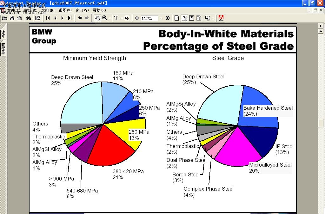The height and width of the screenshot is (214, 325).
Task: Go back to previous view arrow
Action: point(80,18)
